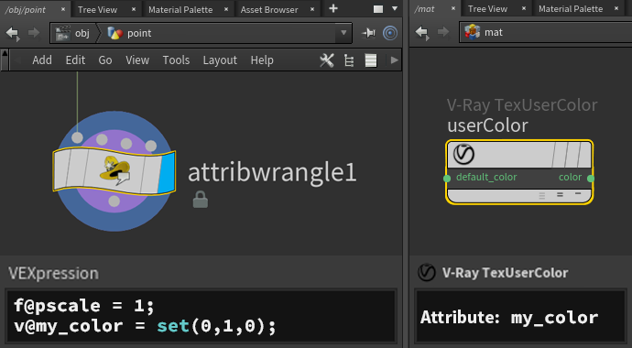The height and width of the screenshot is (348, 632).
Task: Click the mat path segment
Action: pyautogui.click(x=484, y=32)
